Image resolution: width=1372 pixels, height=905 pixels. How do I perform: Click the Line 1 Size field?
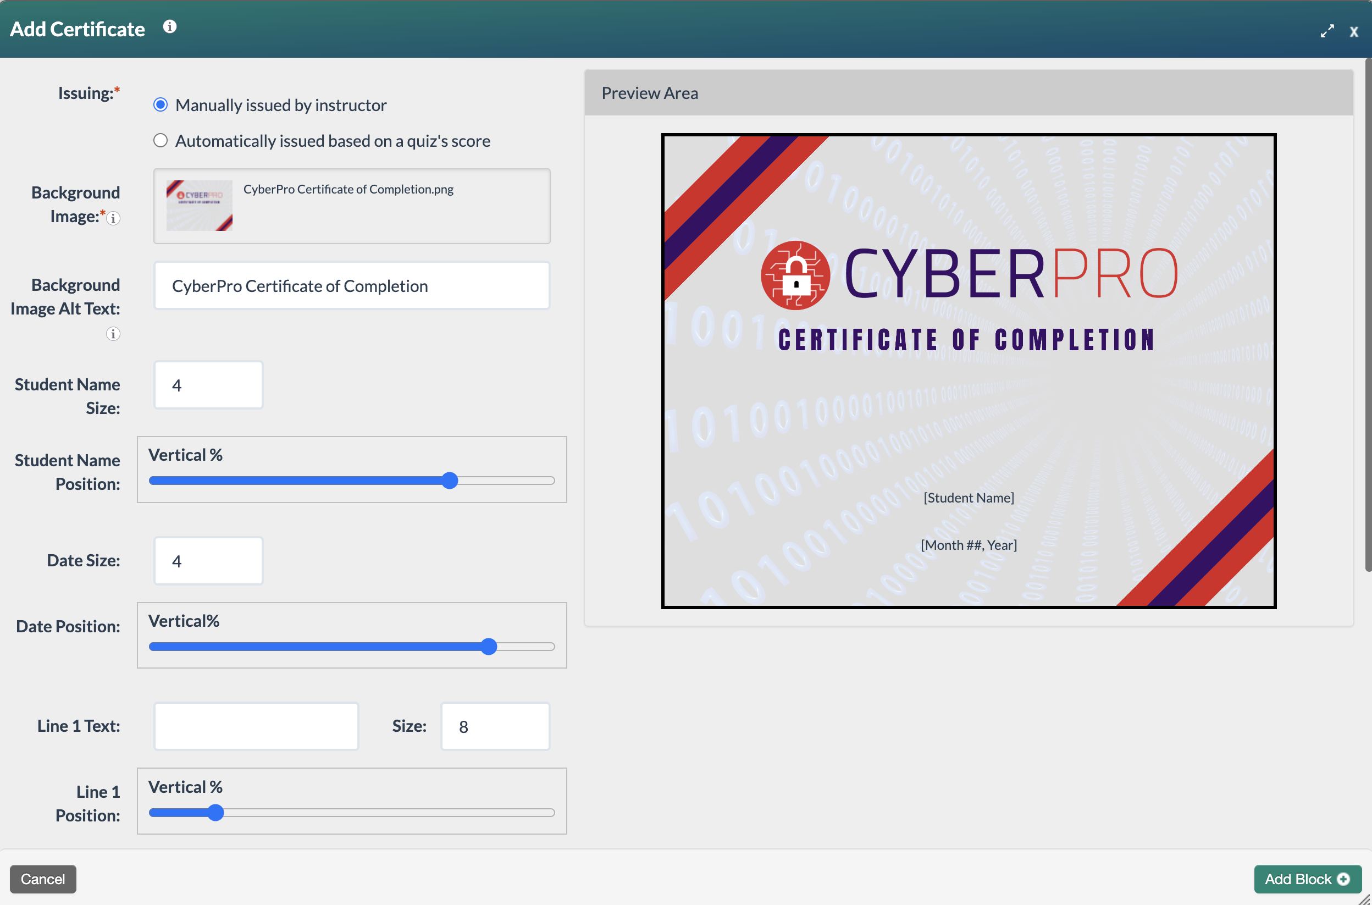click(496, 726)
